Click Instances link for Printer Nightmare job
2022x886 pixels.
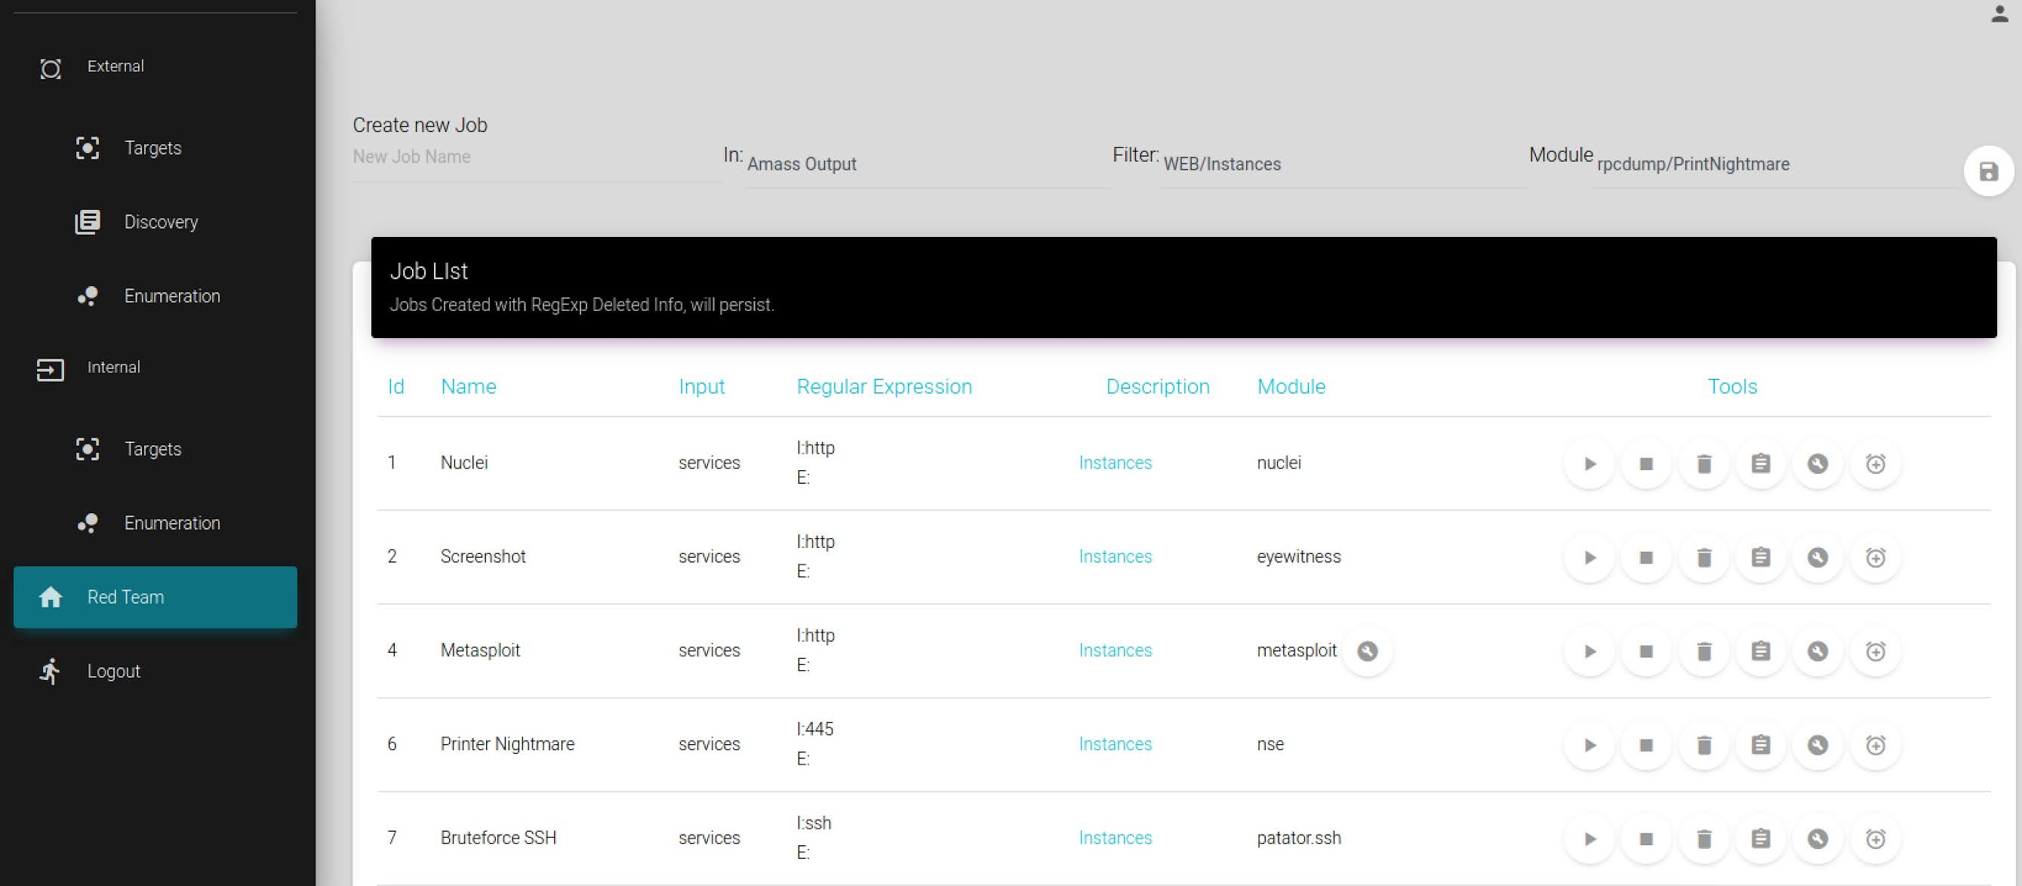[x=1115, y=744]
